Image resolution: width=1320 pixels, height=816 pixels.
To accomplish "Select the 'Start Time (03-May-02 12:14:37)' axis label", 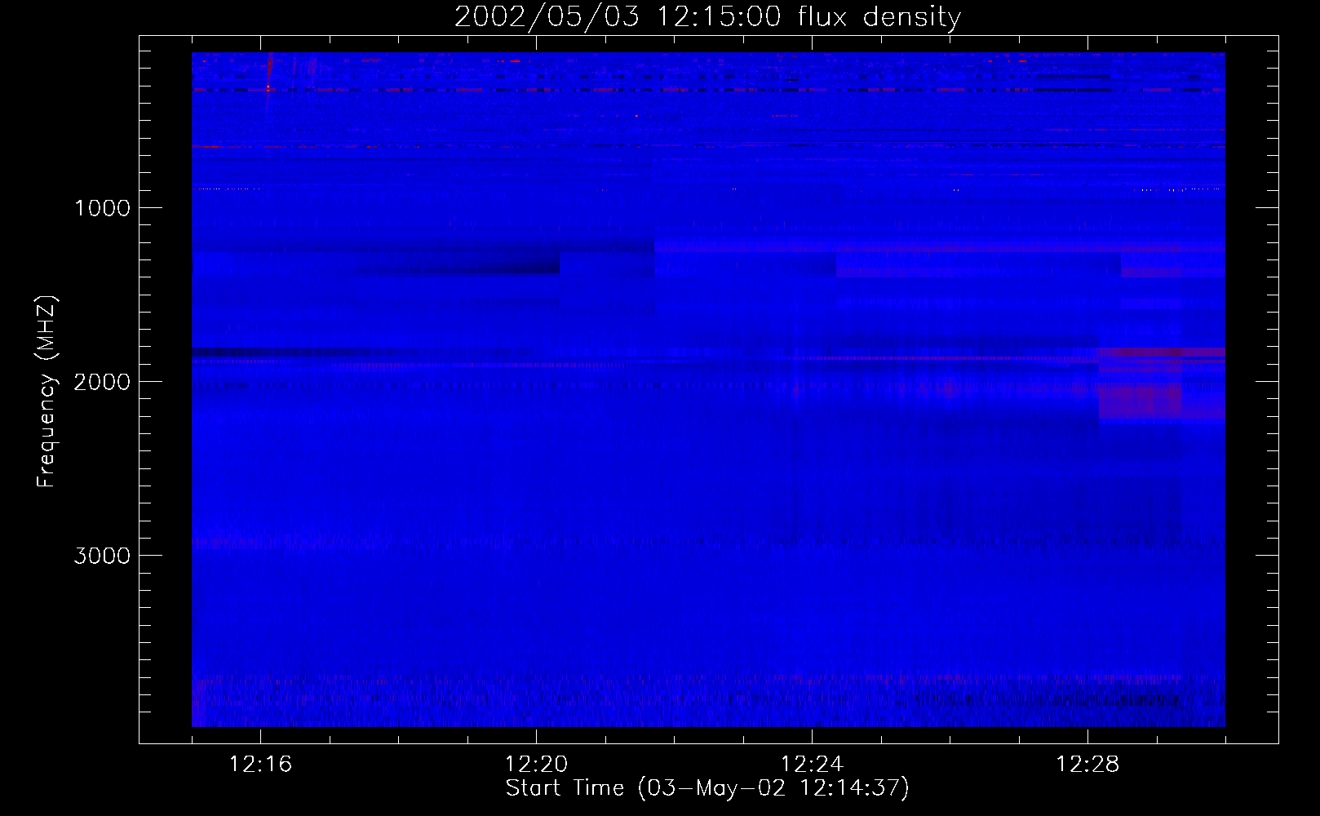I will 707,788.
